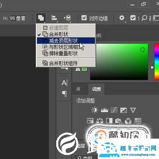Open the path alignment options

54,18
